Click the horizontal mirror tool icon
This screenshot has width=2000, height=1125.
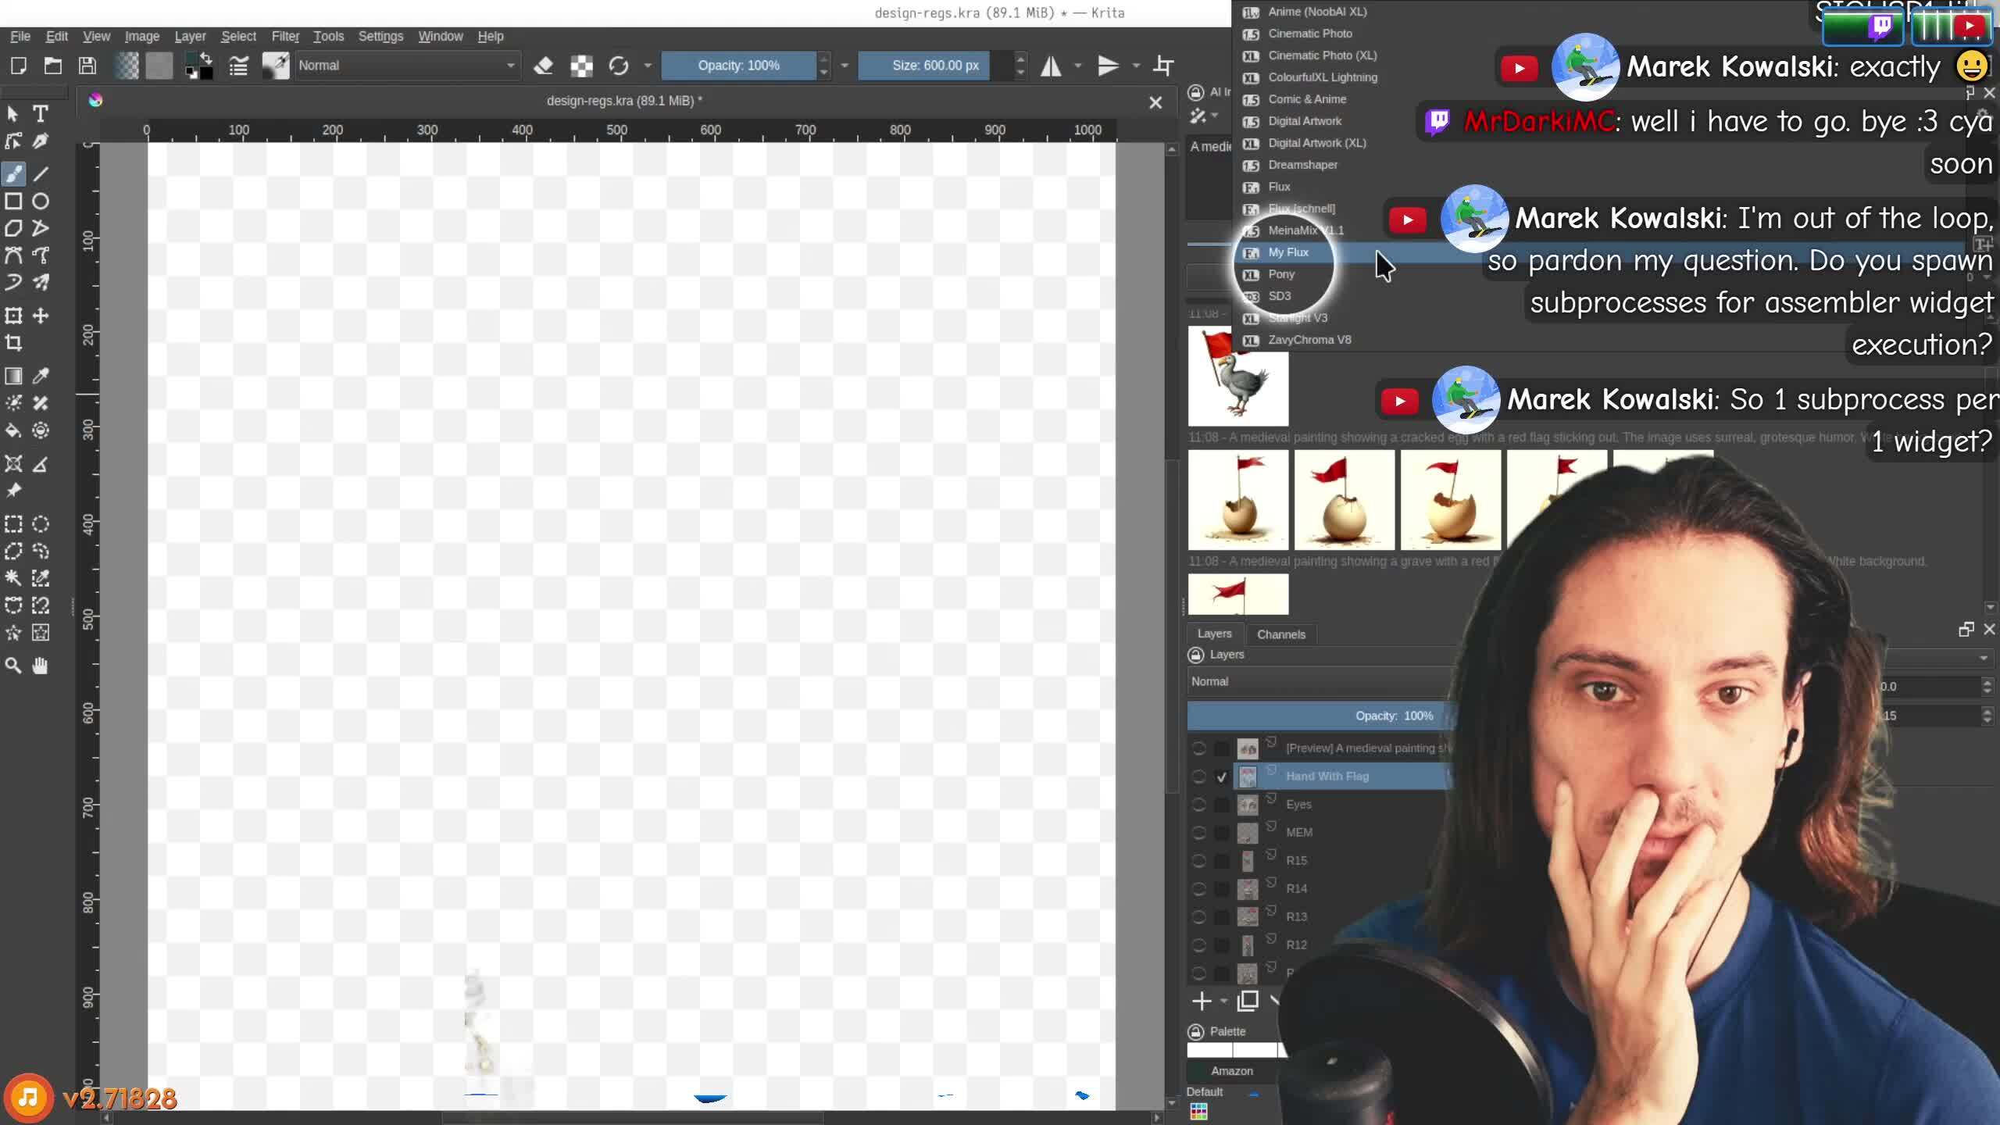1051,66
